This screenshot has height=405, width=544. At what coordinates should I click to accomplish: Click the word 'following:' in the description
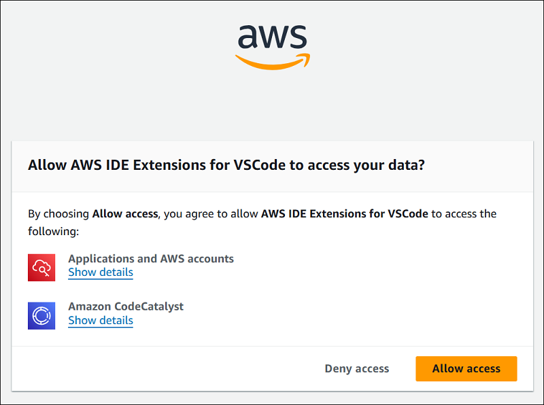(x=54, y=232)
